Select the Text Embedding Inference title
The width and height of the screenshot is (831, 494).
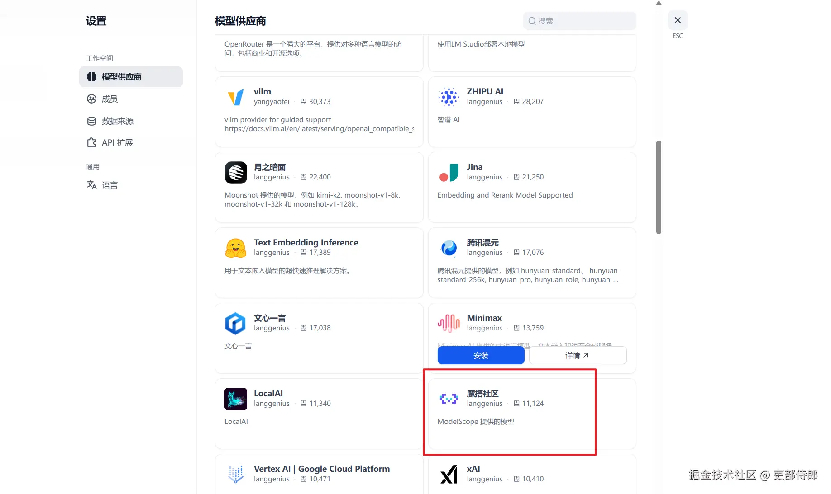pos(306,243)
